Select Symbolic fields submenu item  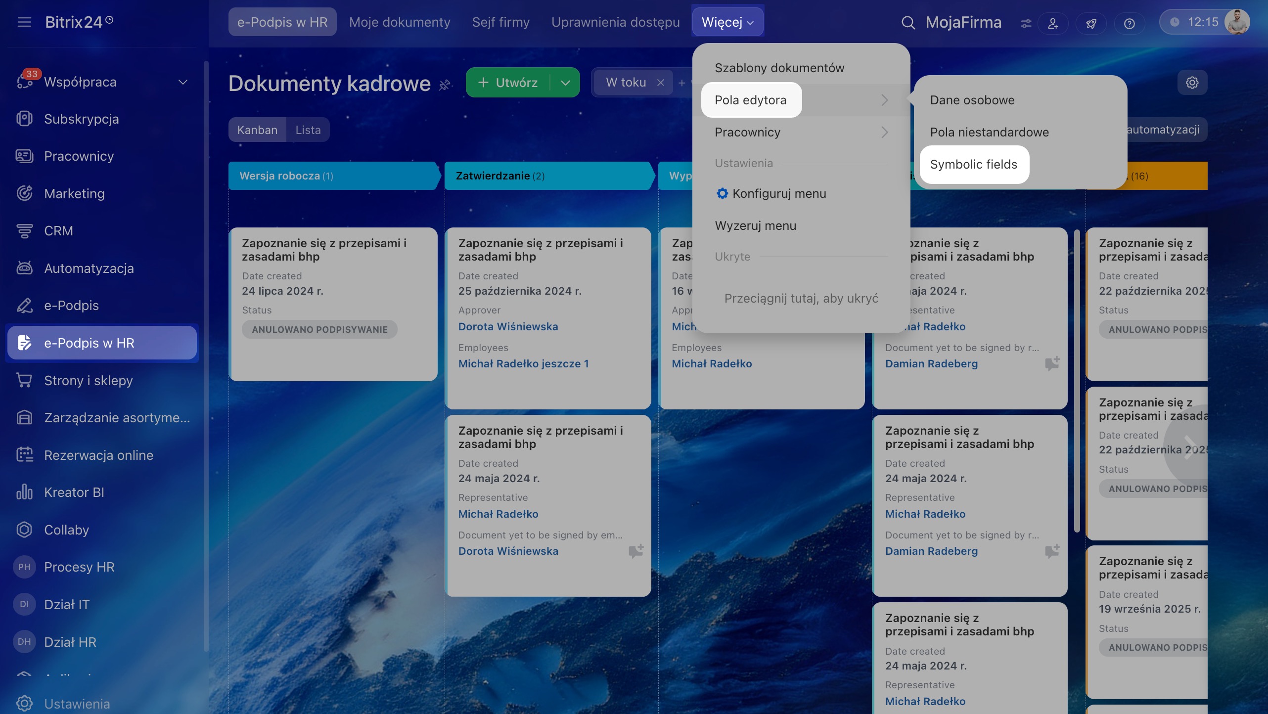[x=973, y=164]
